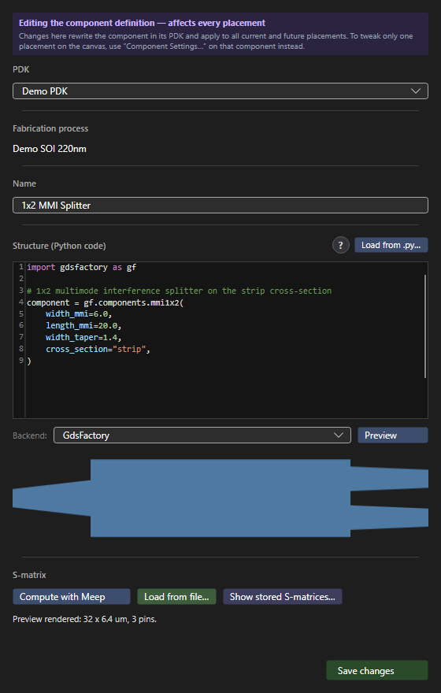Click the Preview button
This screenshot has width=441, height=693.
(x=393, y=435)
